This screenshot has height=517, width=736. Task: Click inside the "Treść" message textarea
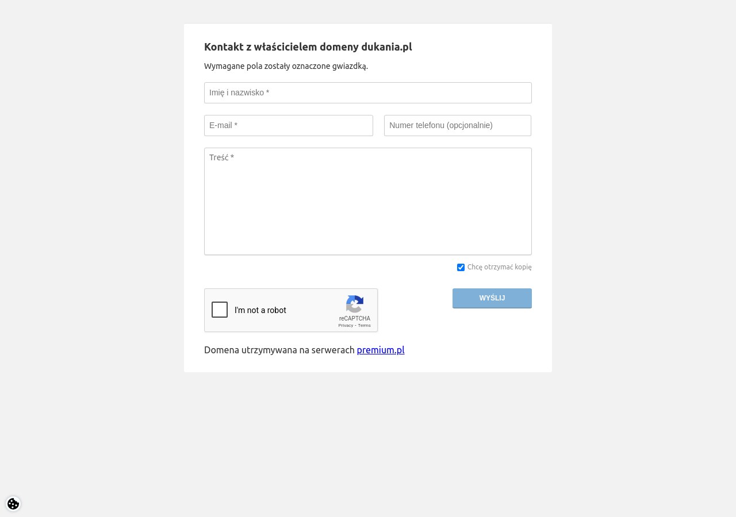click(x=368, y=201)
